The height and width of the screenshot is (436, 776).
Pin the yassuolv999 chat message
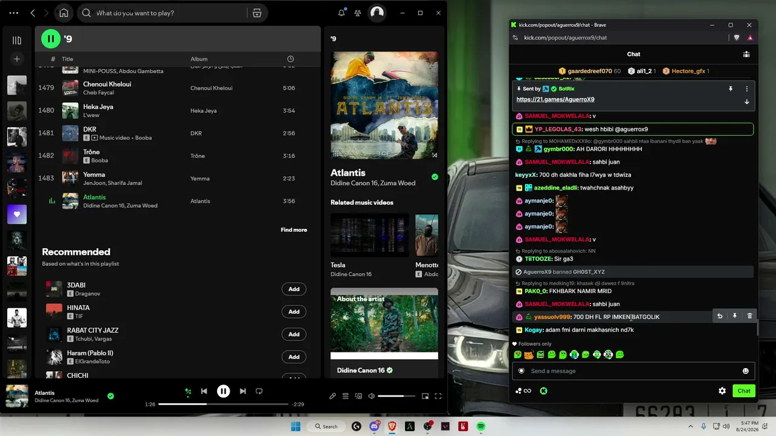[735, 316]
